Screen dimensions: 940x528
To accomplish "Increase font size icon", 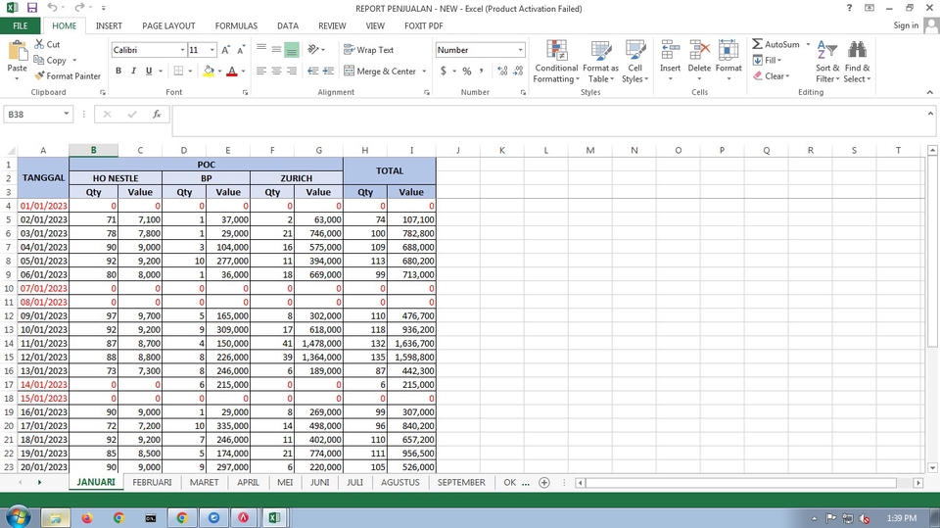I will pyautogui.click(x=225, y=50).
